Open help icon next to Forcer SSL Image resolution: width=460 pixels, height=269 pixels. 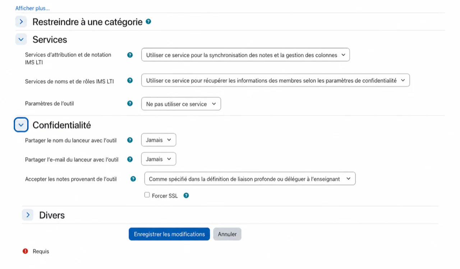click(186, 195)
